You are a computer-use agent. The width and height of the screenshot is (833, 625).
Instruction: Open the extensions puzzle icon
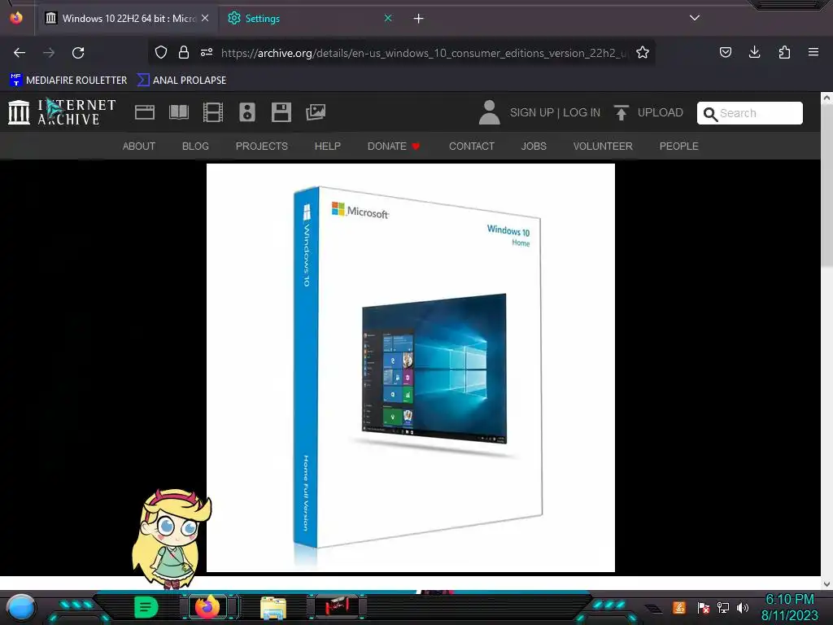click(x=784, y=52)
